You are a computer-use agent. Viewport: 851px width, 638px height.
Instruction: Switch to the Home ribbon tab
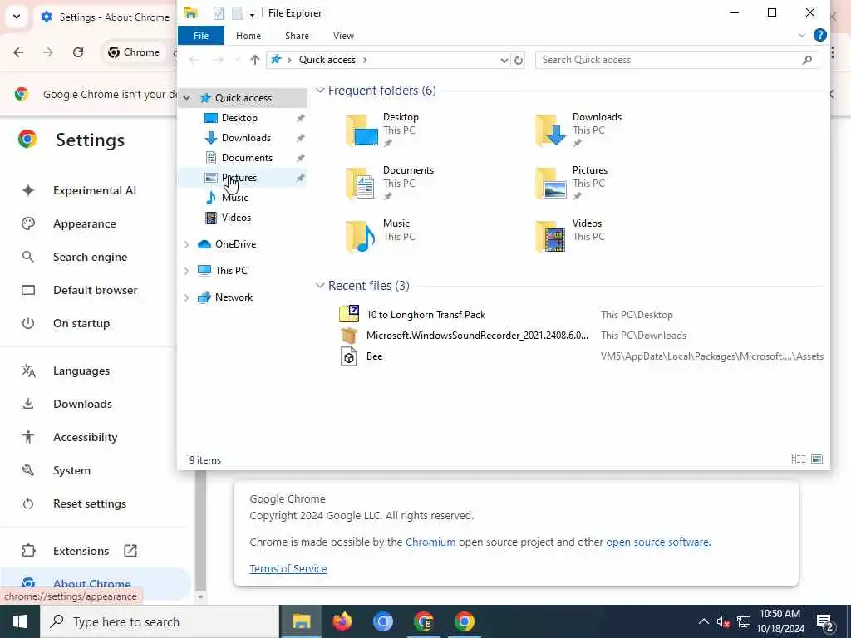tap(248, 36)
